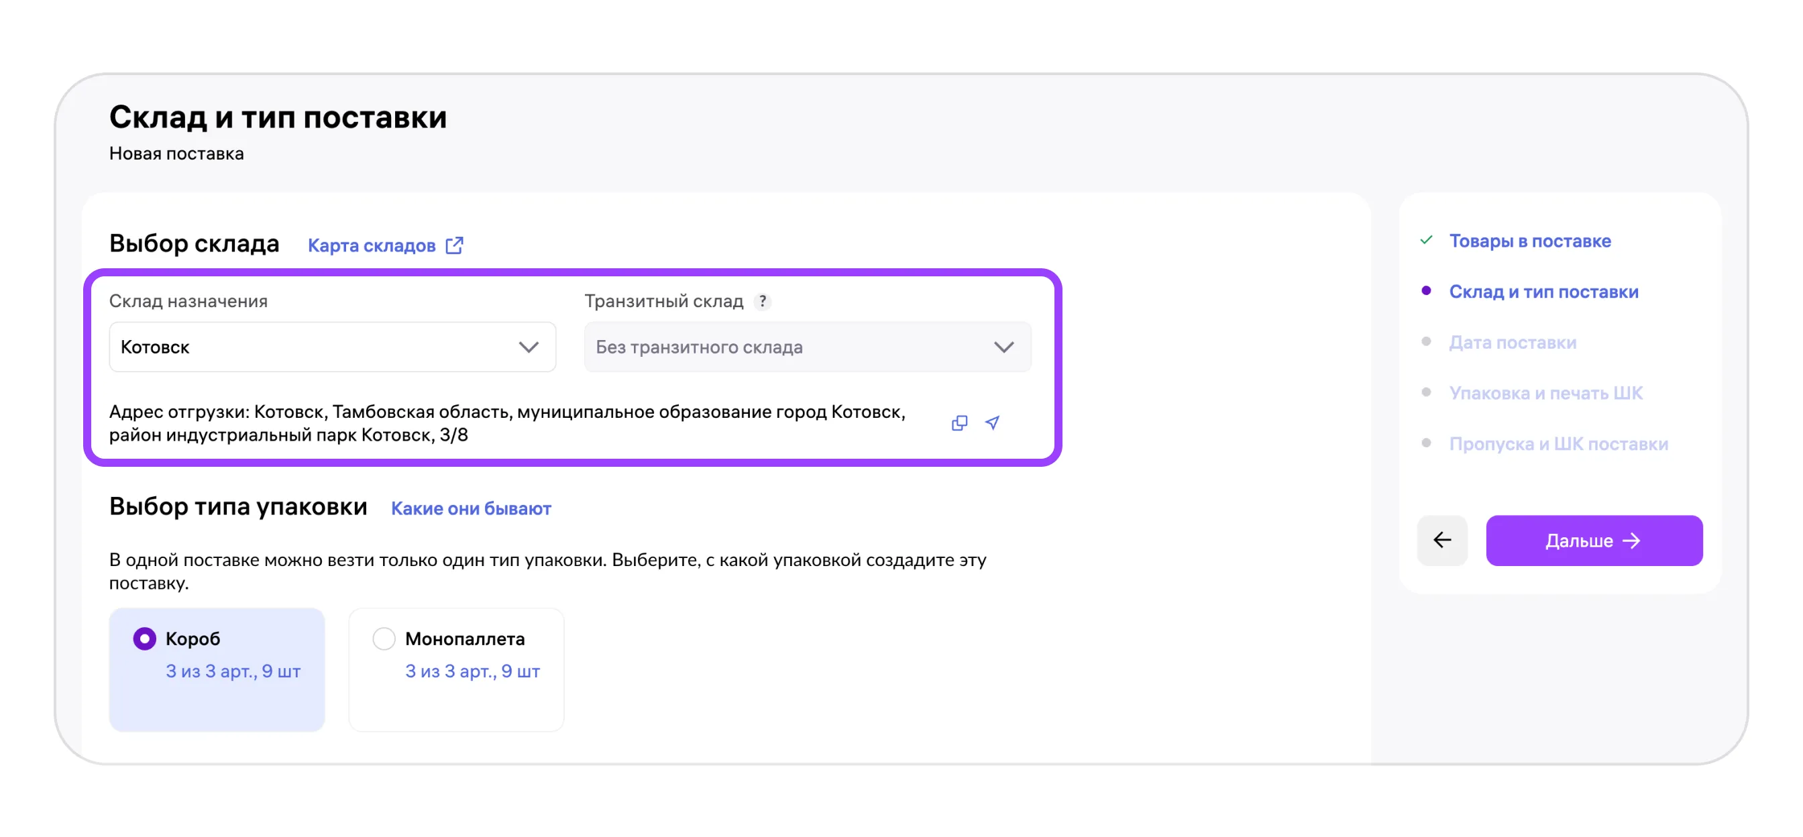Click the green checkmark beside Товары в поставке
Screen dimensions: 1803x837
[x=1427, y=241]
